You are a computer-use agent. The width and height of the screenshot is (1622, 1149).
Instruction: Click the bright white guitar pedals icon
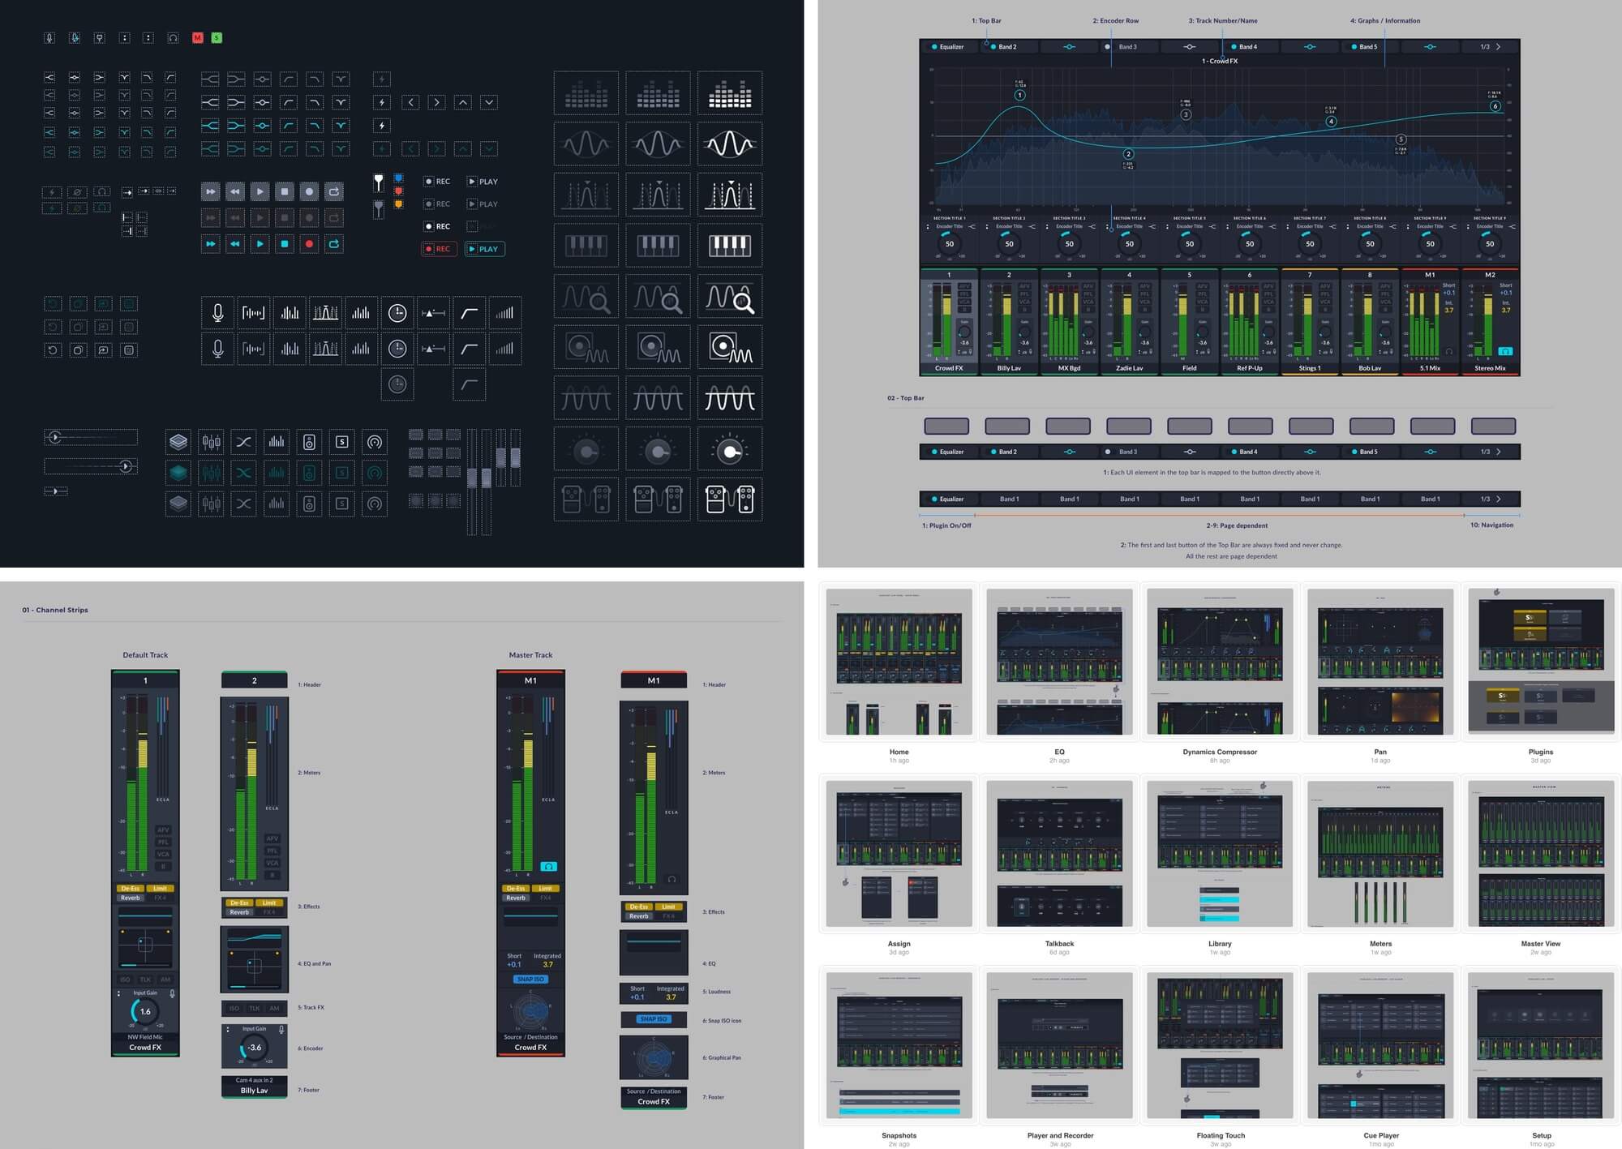point(730,499)
